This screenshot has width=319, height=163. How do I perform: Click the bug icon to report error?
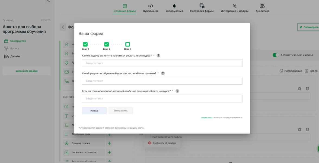click(149, 143)
